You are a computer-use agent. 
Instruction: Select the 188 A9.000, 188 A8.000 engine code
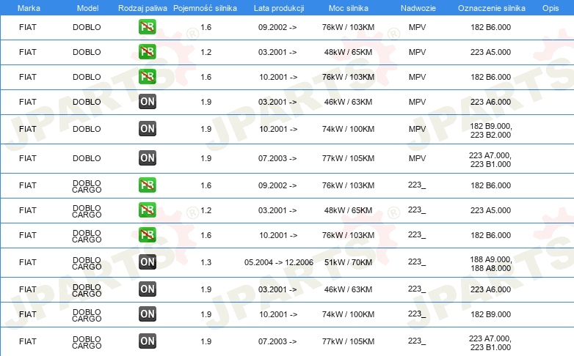pyautogui.click(x=491, y=264)
